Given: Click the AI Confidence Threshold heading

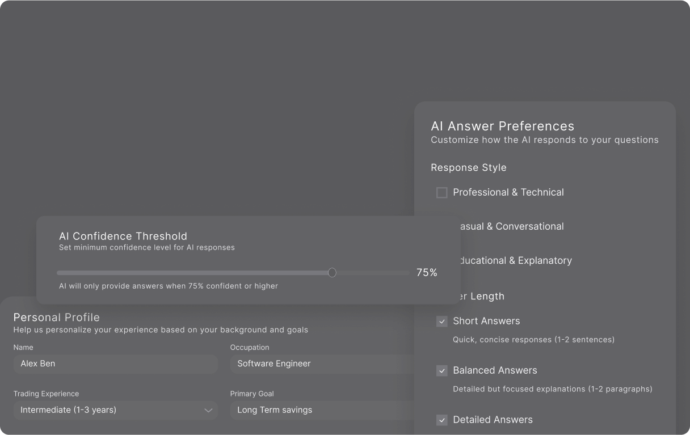Looking at the screenshot, I should point(123,236).
